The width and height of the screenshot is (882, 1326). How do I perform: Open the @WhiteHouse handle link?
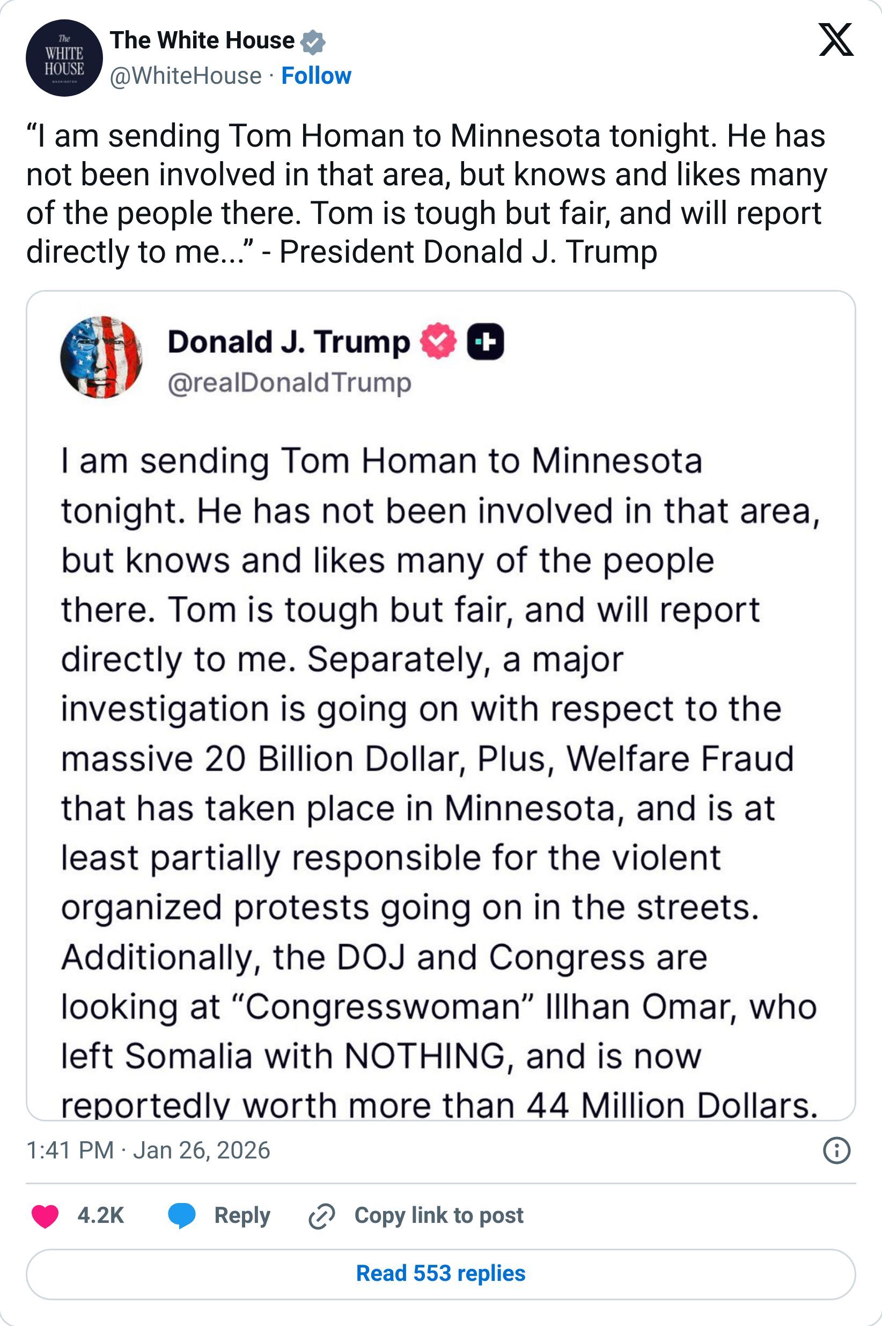click(186, 76)
